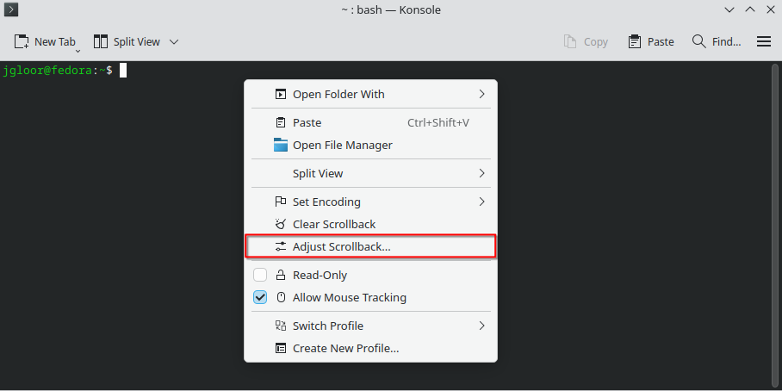Image resolution: width=782 pixels, height=391 pixels.
Task: Open the hamburger menu icon
Action: (763, 41)
